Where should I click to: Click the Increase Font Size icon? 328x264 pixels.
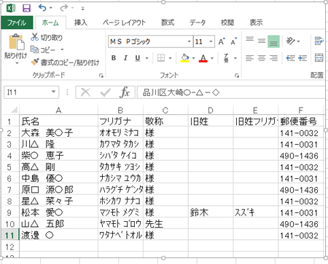point(222,41)
